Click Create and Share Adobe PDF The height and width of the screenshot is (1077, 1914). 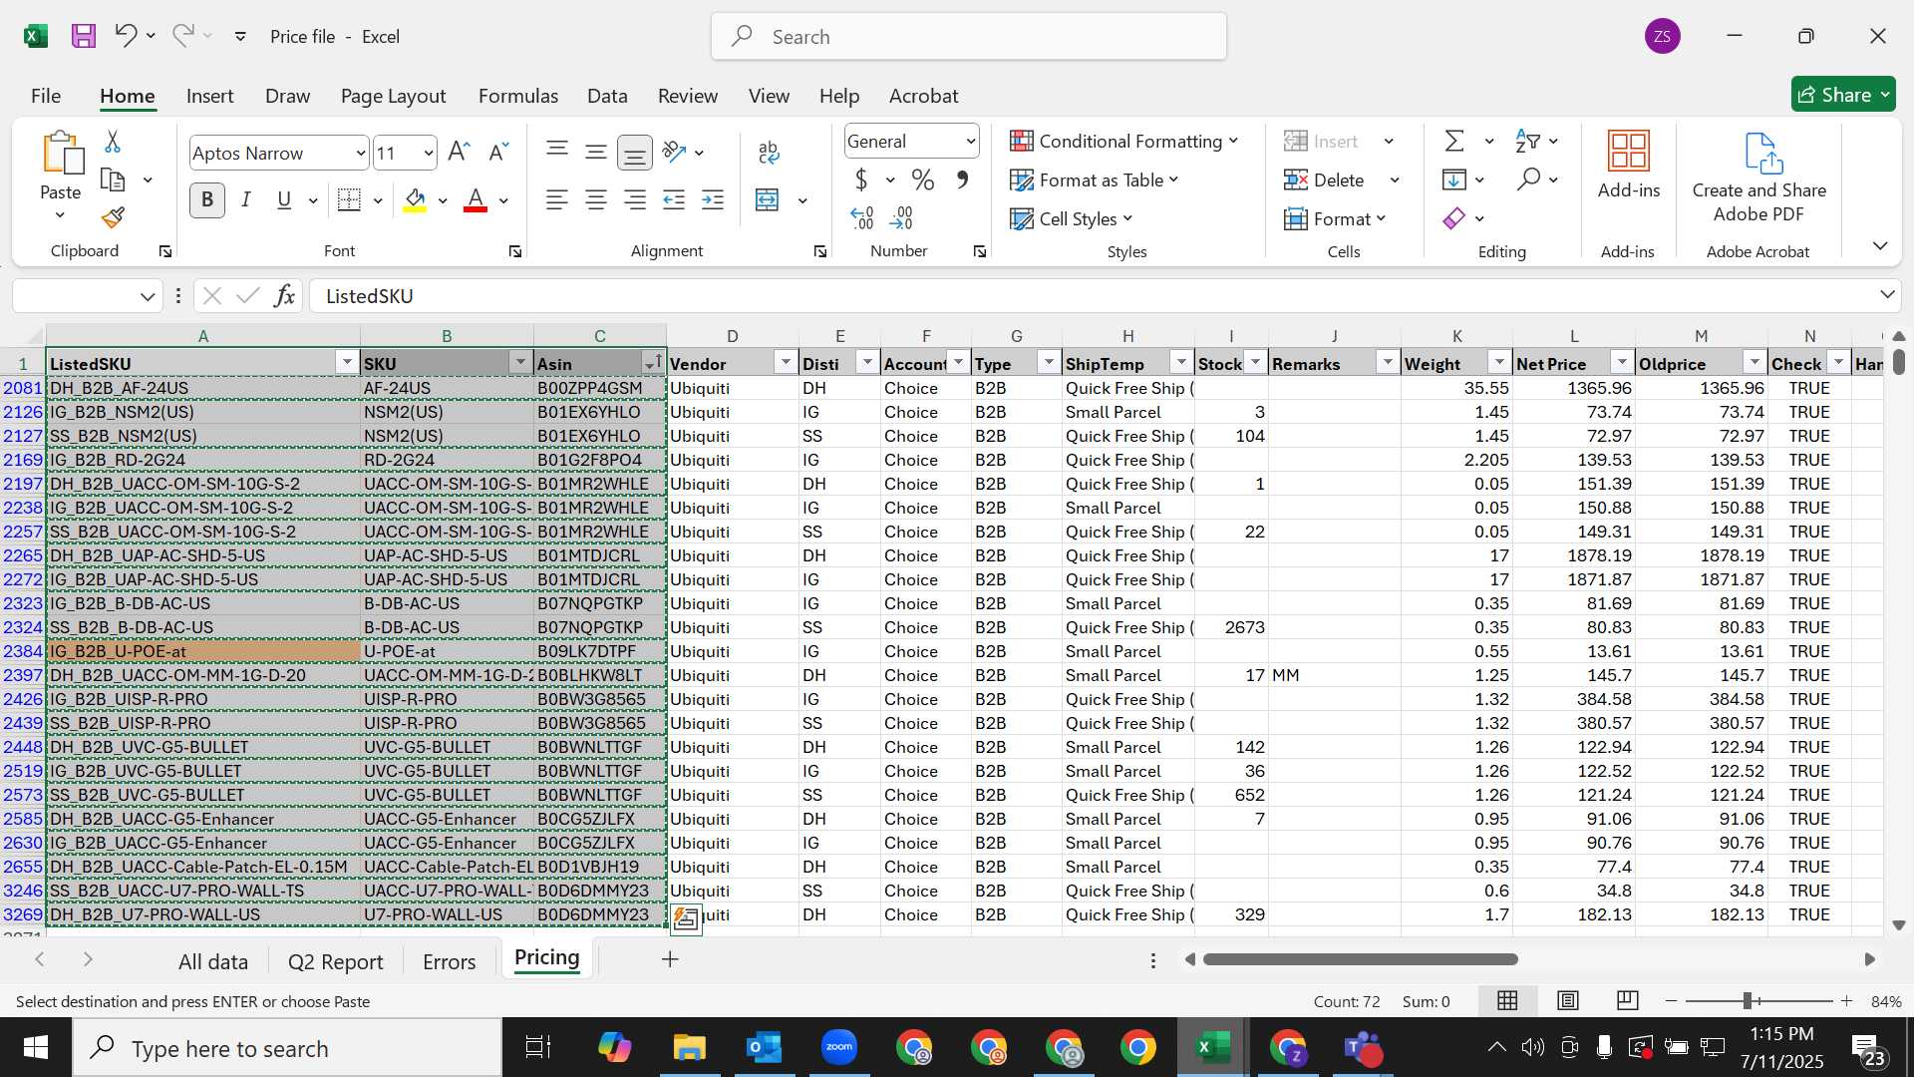coord(1758,179)
